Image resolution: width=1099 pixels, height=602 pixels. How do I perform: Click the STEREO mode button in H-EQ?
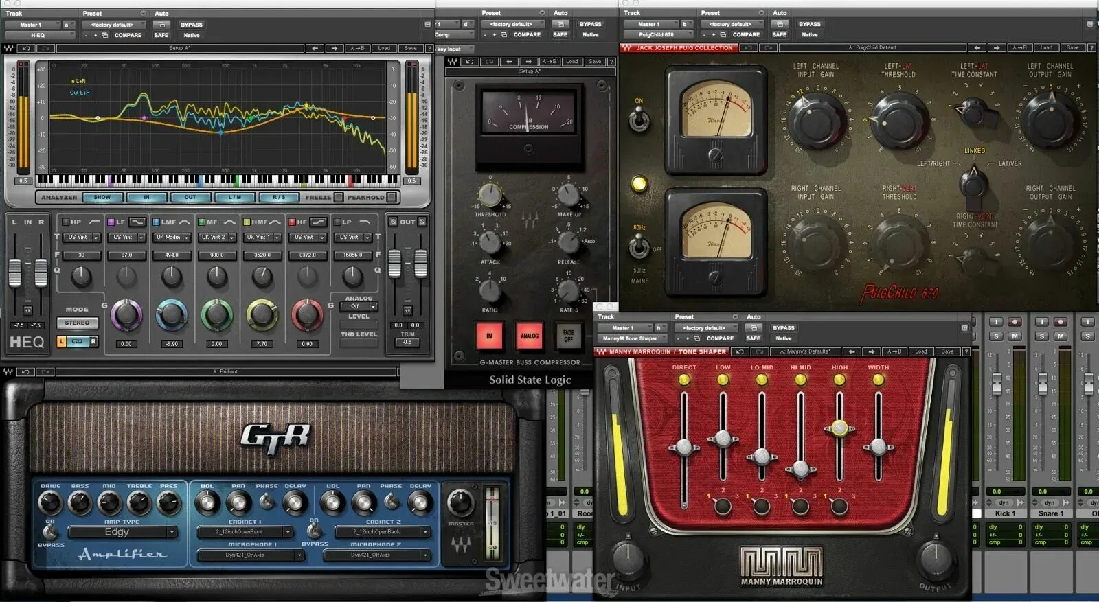point(77,323)
